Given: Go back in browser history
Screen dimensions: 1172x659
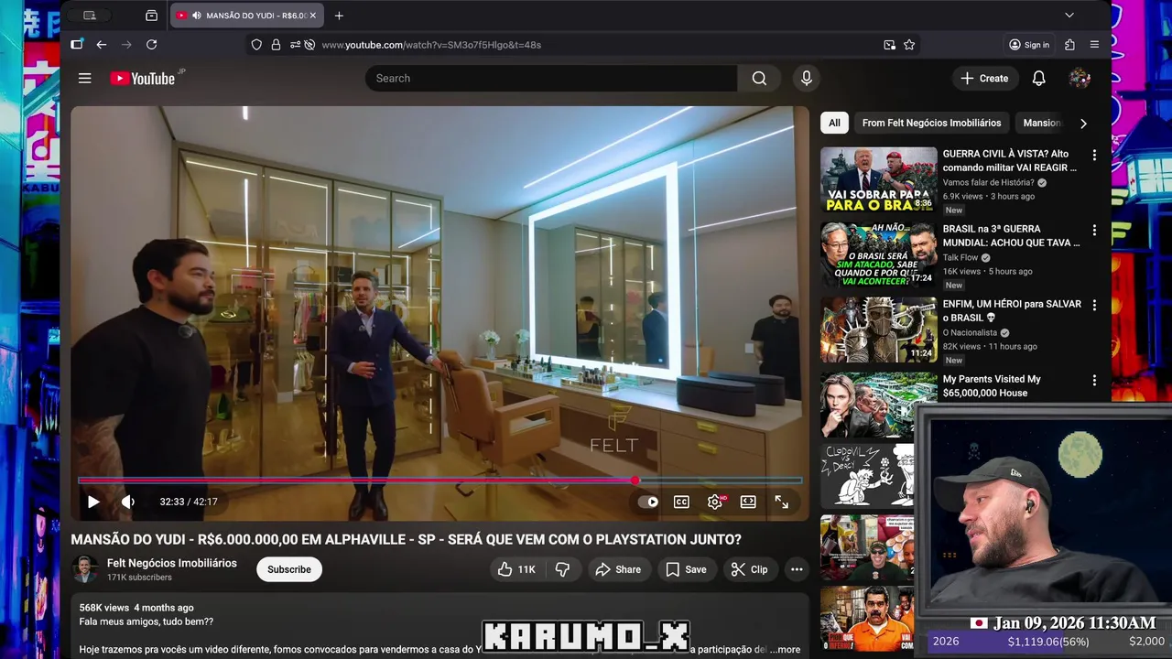Looking at the screenshot, I should (x=102, y=45).
